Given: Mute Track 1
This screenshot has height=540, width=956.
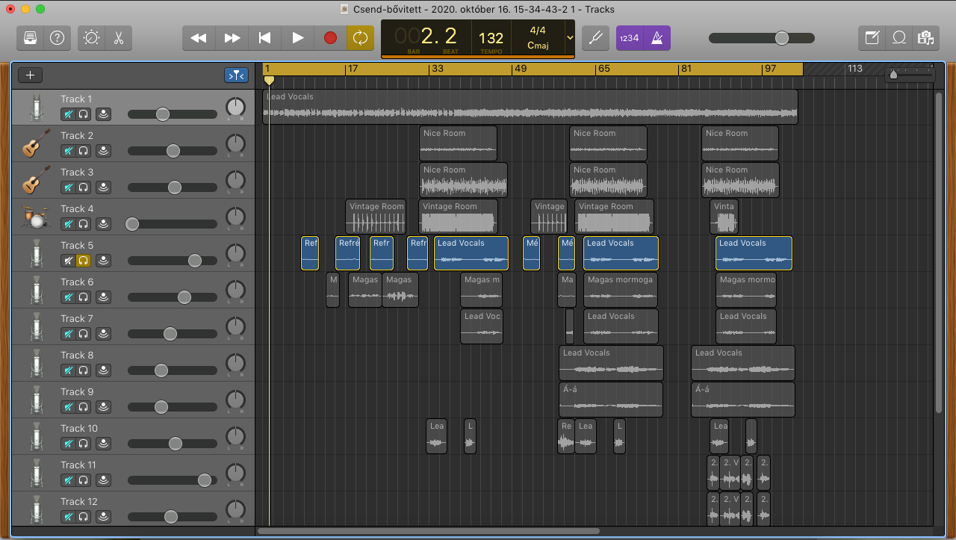Looking at the screenshot, I should [x=68, y=114].
